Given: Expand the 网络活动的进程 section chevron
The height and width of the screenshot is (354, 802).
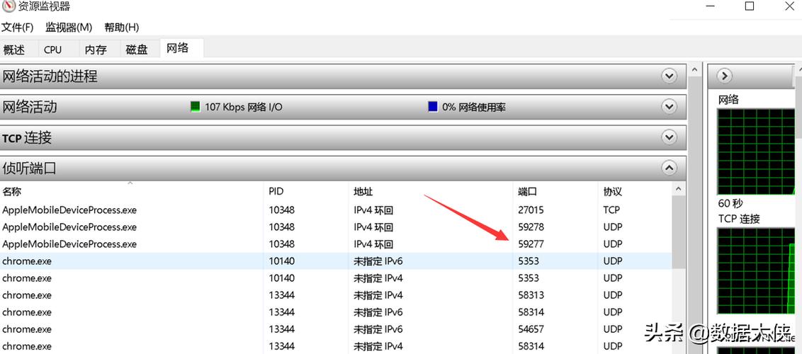Looking at the screenshot, I should pos(669,76).
